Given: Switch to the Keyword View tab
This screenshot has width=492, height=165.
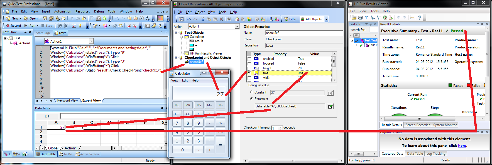Looking at the screenshot, I should [68, 100].
